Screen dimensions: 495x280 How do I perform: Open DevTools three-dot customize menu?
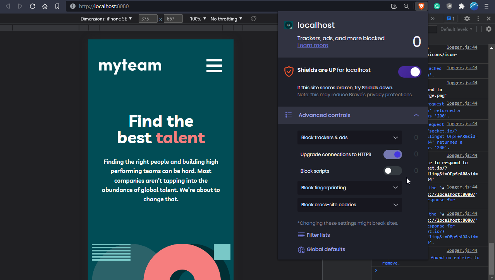click(x=478, y=19)
